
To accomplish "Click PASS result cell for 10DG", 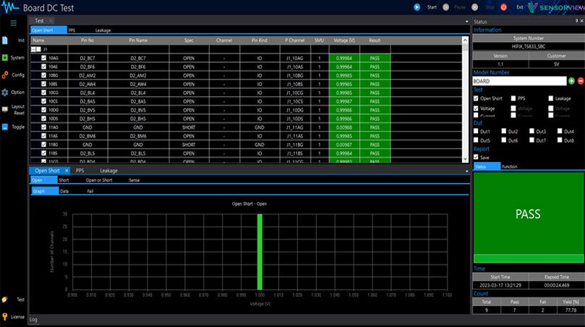I will click(375, 110).
